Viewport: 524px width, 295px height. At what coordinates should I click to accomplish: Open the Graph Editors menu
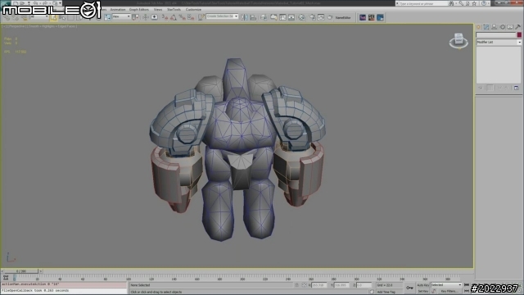[x=138, y=9]
